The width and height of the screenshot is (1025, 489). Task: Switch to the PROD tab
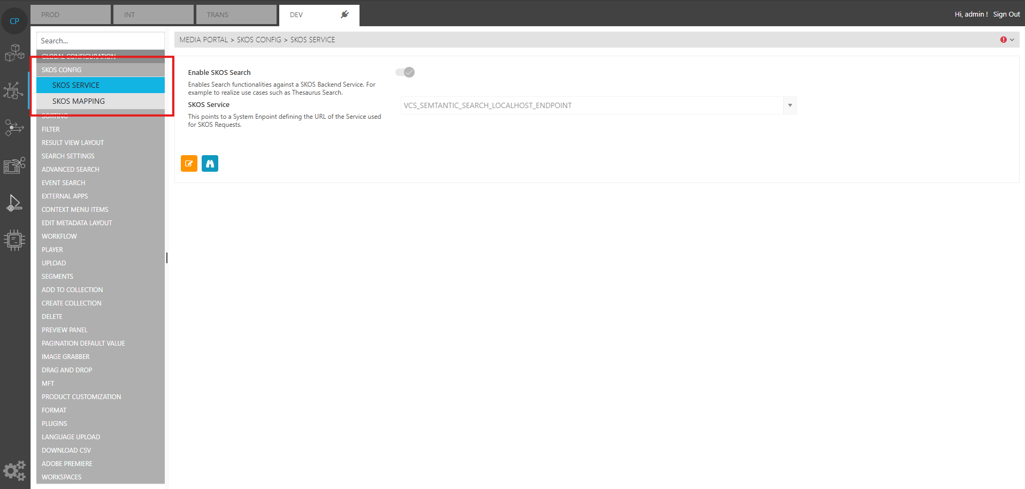[x=71, y=14]
